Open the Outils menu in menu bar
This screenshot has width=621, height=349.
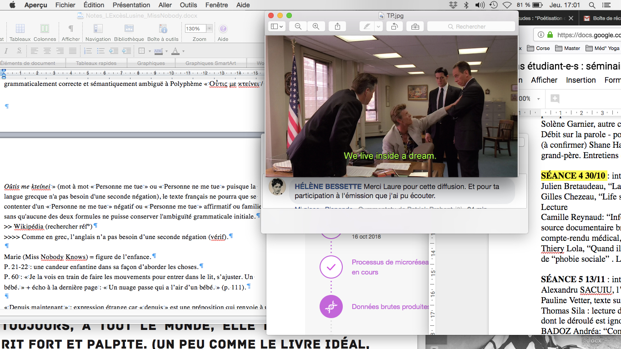(189, 5)
